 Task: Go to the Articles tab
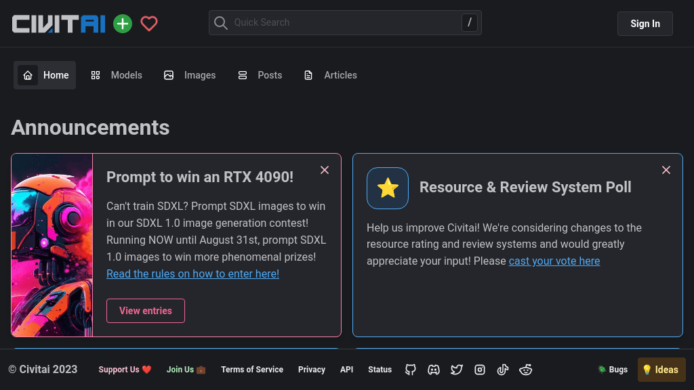tap(331, 75)
